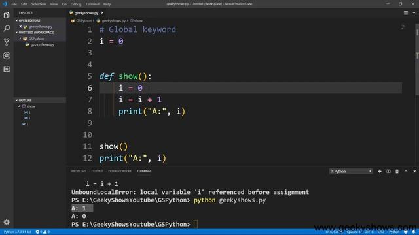Click line number 5 in the gutter
The height and width of the screenshot is (235, 419).
(x=90, y=76)
